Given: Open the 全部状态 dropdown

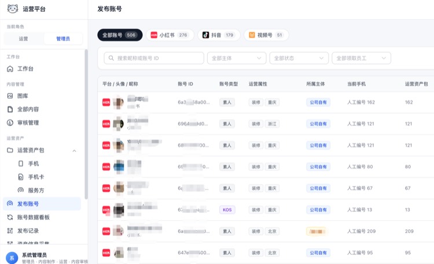Looking at the screenshot, I should [x=299, y=58].
